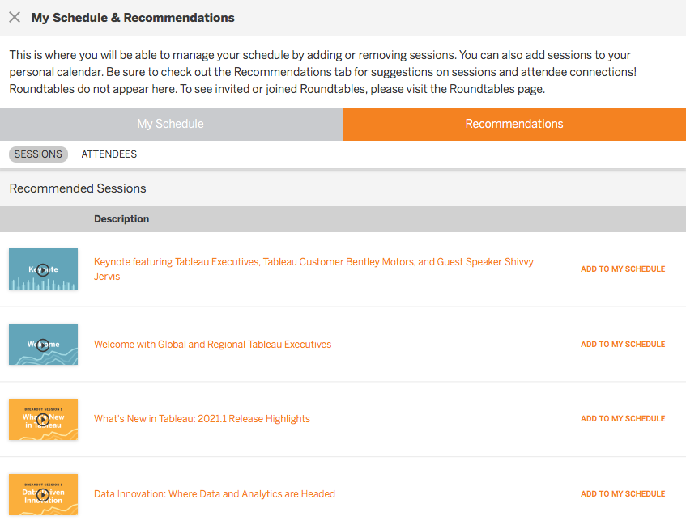
Task: Play the Welcome session video thumbnail
Action: (43, 345)
